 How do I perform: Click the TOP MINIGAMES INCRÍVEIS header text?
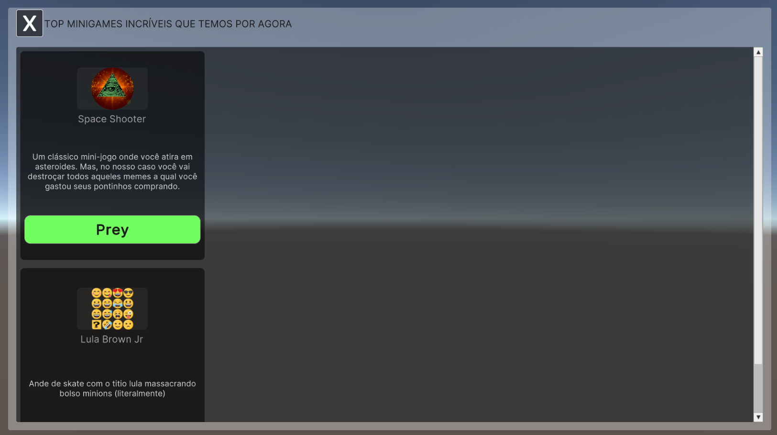(x=168, y=24)
